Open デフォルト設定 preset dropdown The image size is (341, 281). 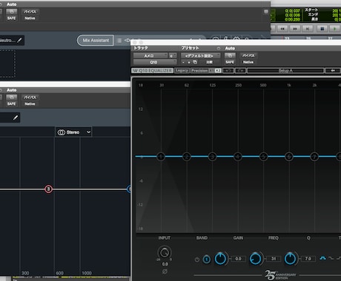click(x=200, y=55)
